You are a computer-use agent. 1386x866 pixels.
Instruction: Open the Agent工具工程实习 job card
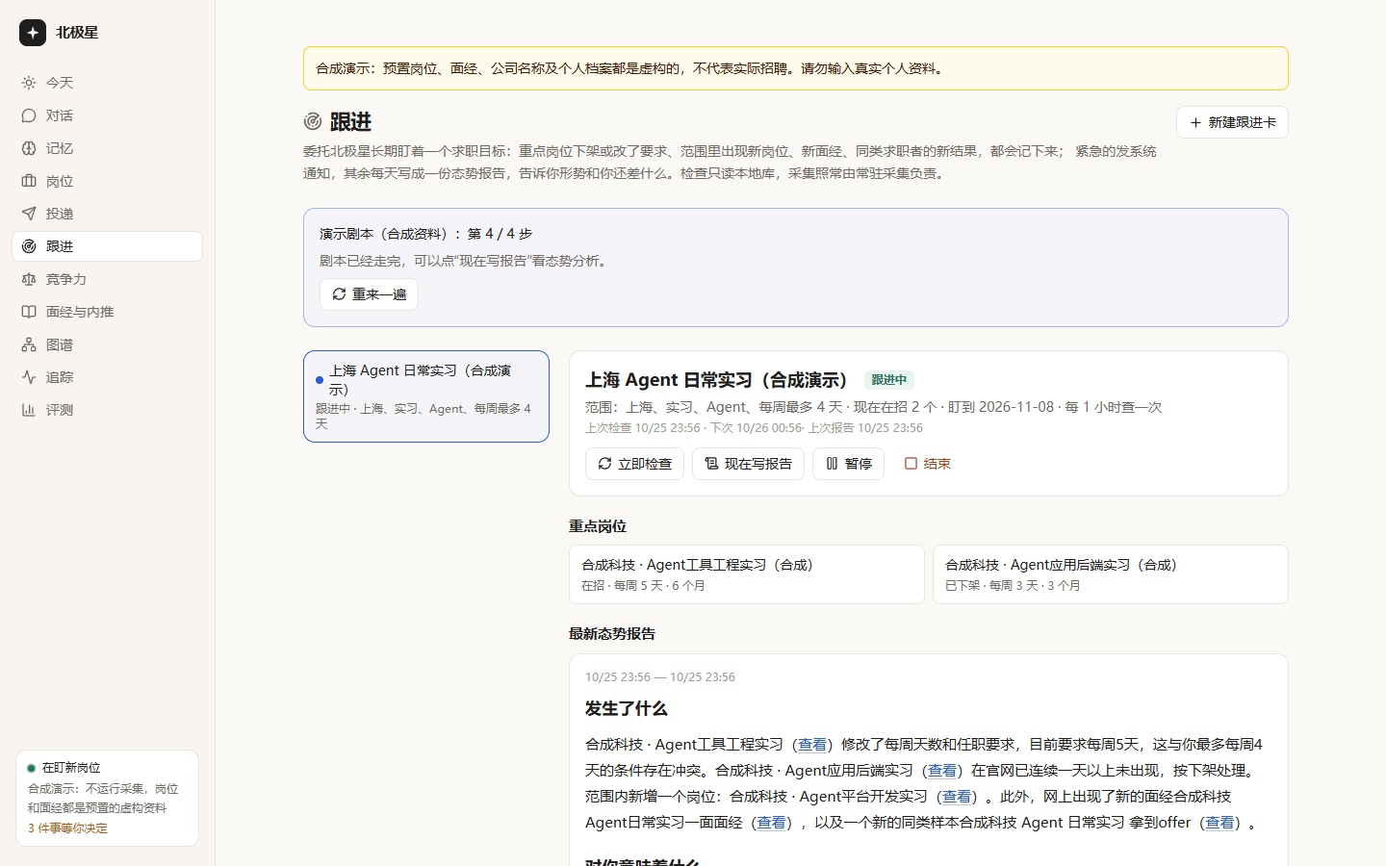click(x=746, y=574)
